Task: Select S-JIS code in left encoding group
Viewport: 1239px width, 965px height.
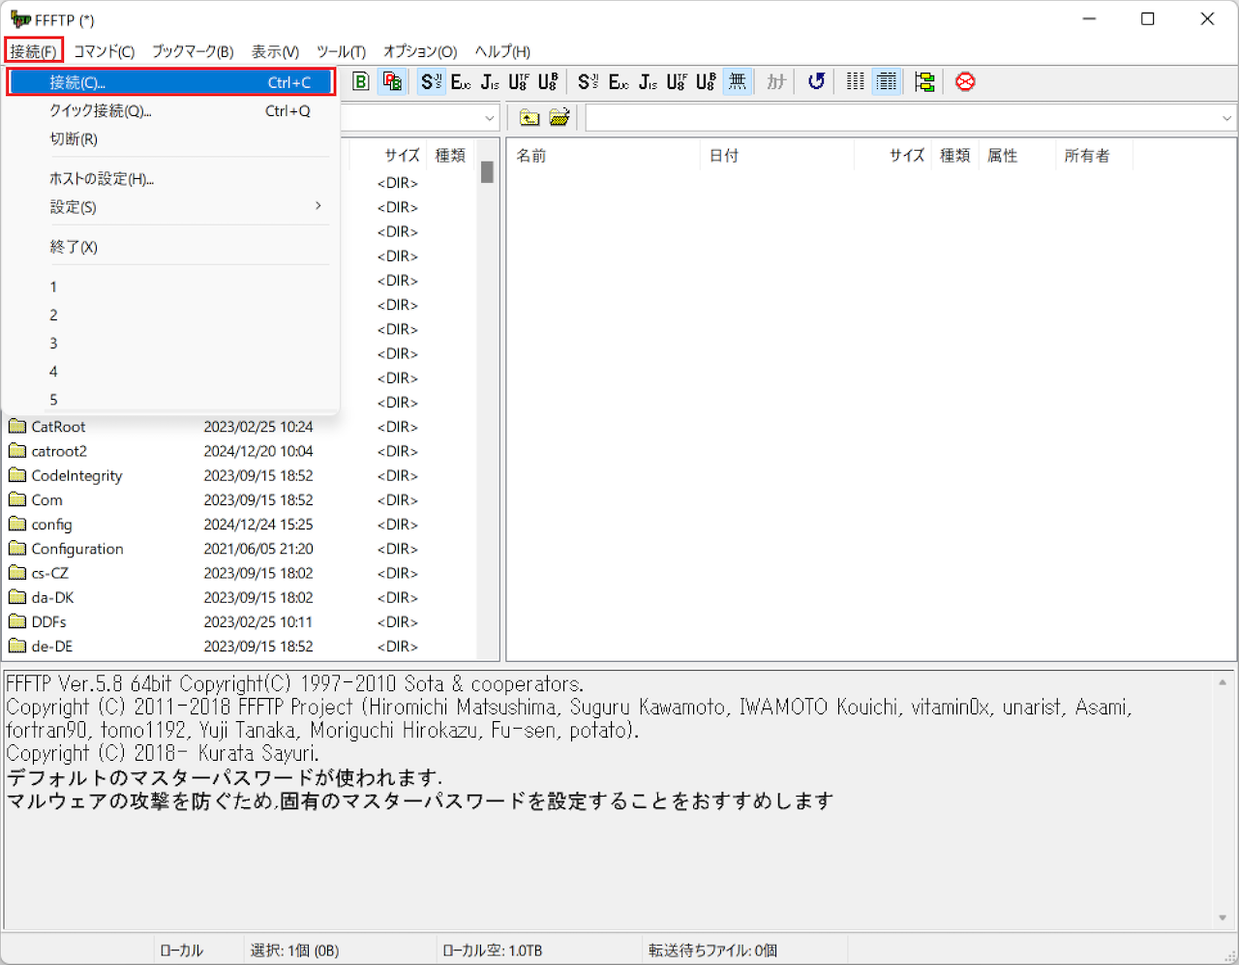Action: click(x=432, y=82)
